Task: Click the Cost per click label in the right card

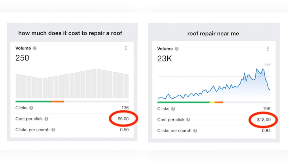Action: pos(171,120)
